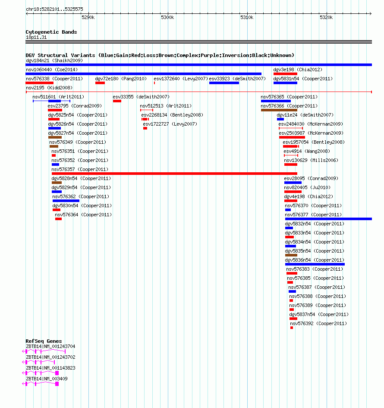Click the 5300k ruler mark
The width and height of the screenshot is (384, 408).
click(167, 17)
